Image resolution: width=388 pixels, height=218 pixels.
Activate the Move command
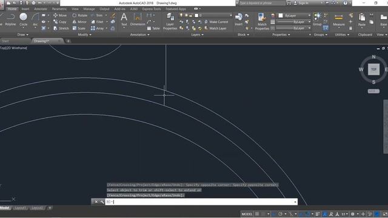pos(60,15)
